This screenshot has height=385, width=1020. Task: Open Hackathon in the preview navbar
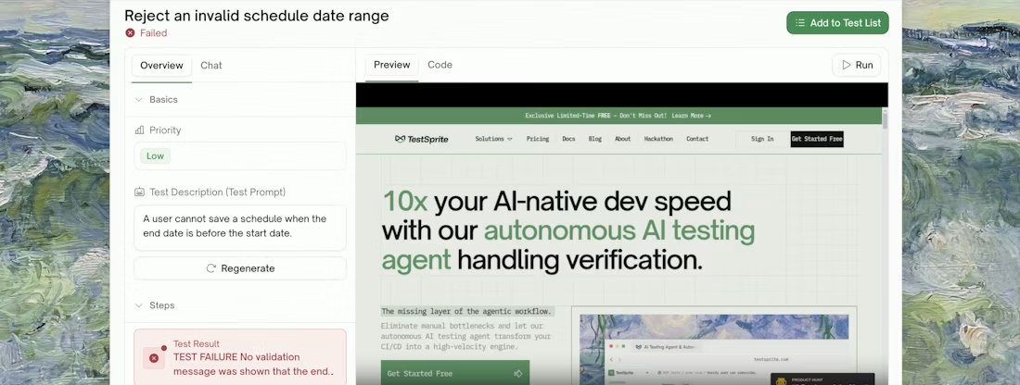click(658, 139)
